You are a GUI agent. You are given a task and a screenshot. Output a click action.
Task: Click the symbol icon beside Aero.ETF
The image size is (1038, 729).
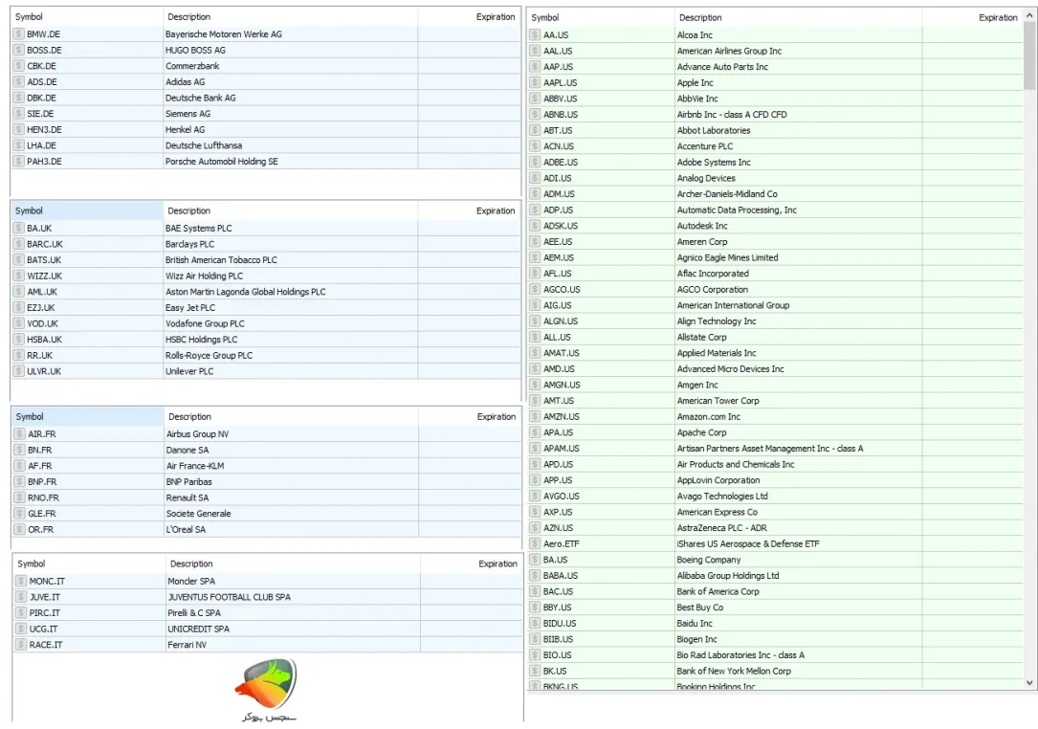point(535,543)
